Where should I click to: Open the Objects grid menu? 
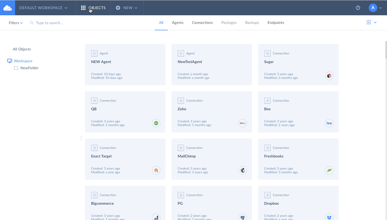tap(93, 8)
